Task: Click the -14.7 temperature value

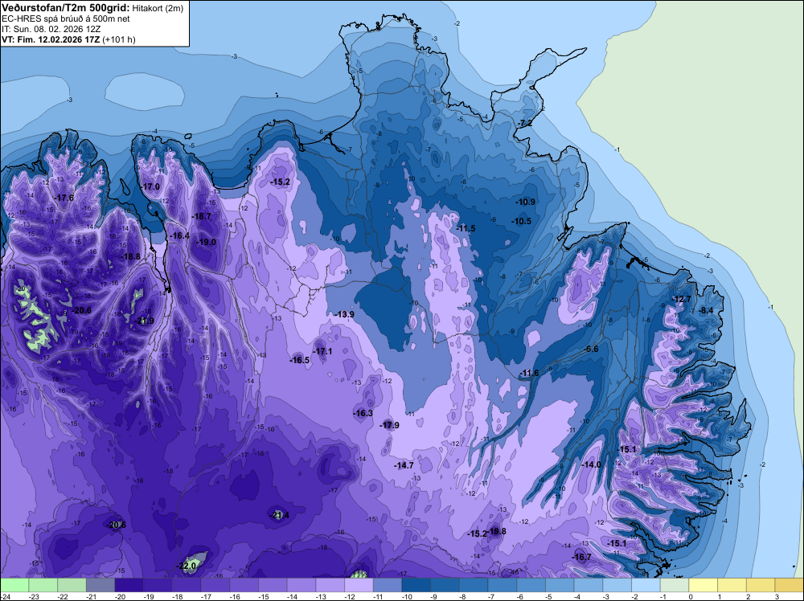Action: [404, 465]
